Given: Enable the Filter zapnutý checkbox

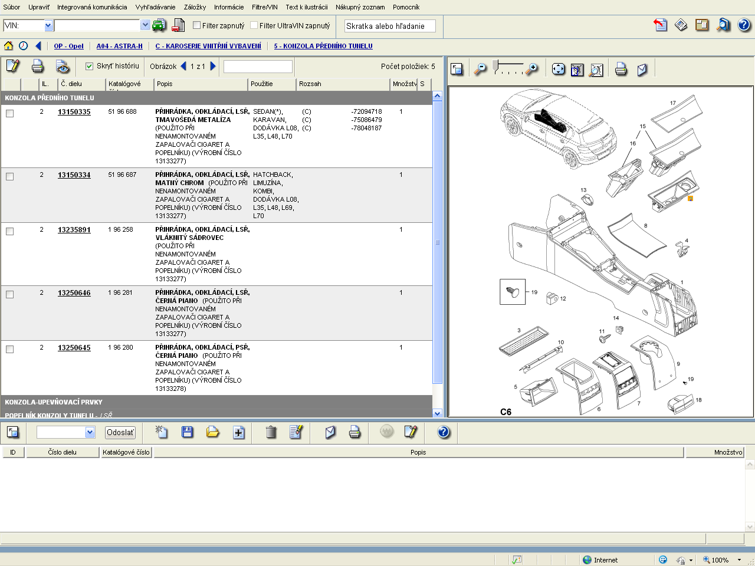Looking at the screenshot, I should pos(197,25).
